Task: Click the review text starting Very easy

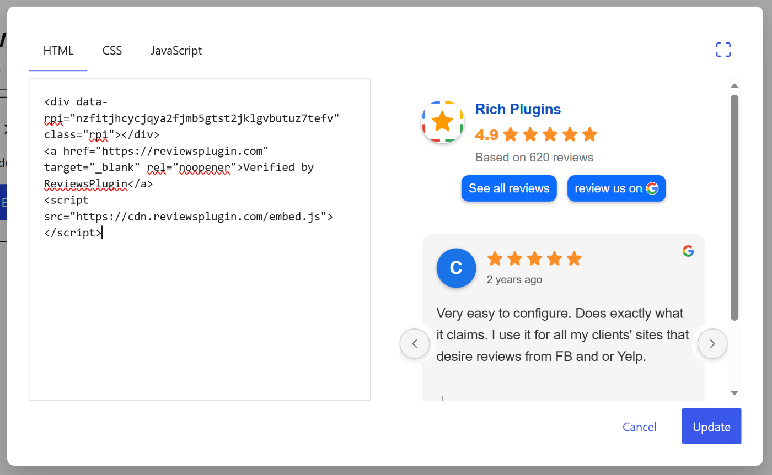Action: [562, 334]
